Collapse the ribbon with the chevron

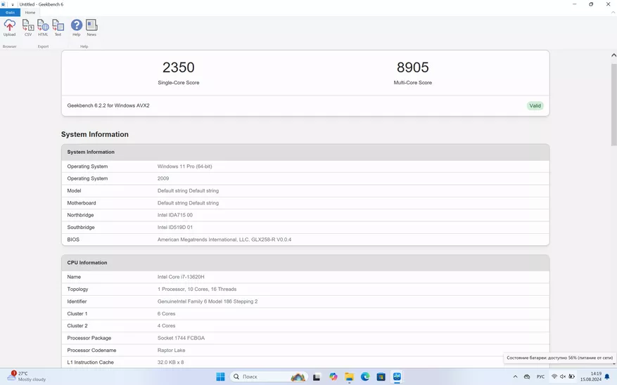[612, 13]
